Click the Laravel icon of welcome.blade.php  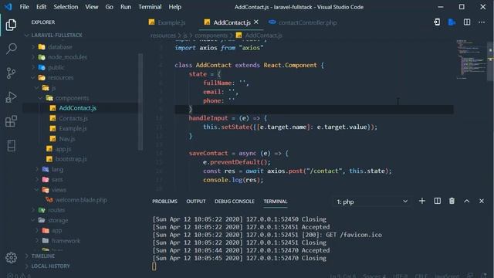pos(49,200)
